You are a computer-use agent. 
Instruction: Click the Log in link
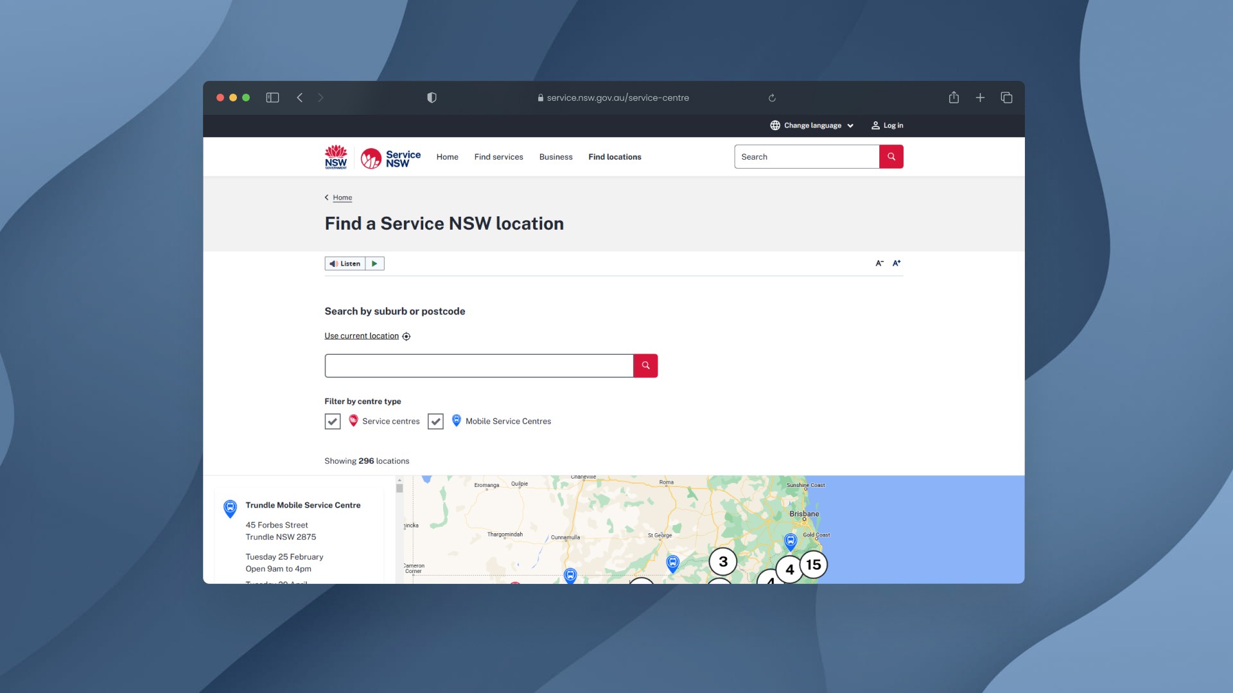coord(887,126)
